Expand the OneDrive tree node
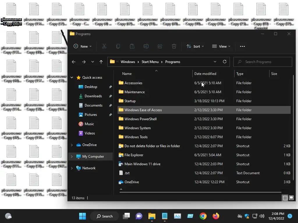298x223 pixels. 72,145
